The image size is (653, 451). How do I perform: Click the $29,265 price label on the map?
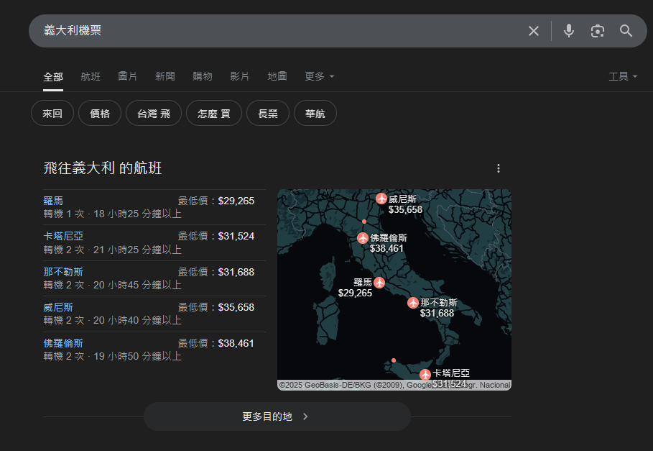click(x=355, y=293)
